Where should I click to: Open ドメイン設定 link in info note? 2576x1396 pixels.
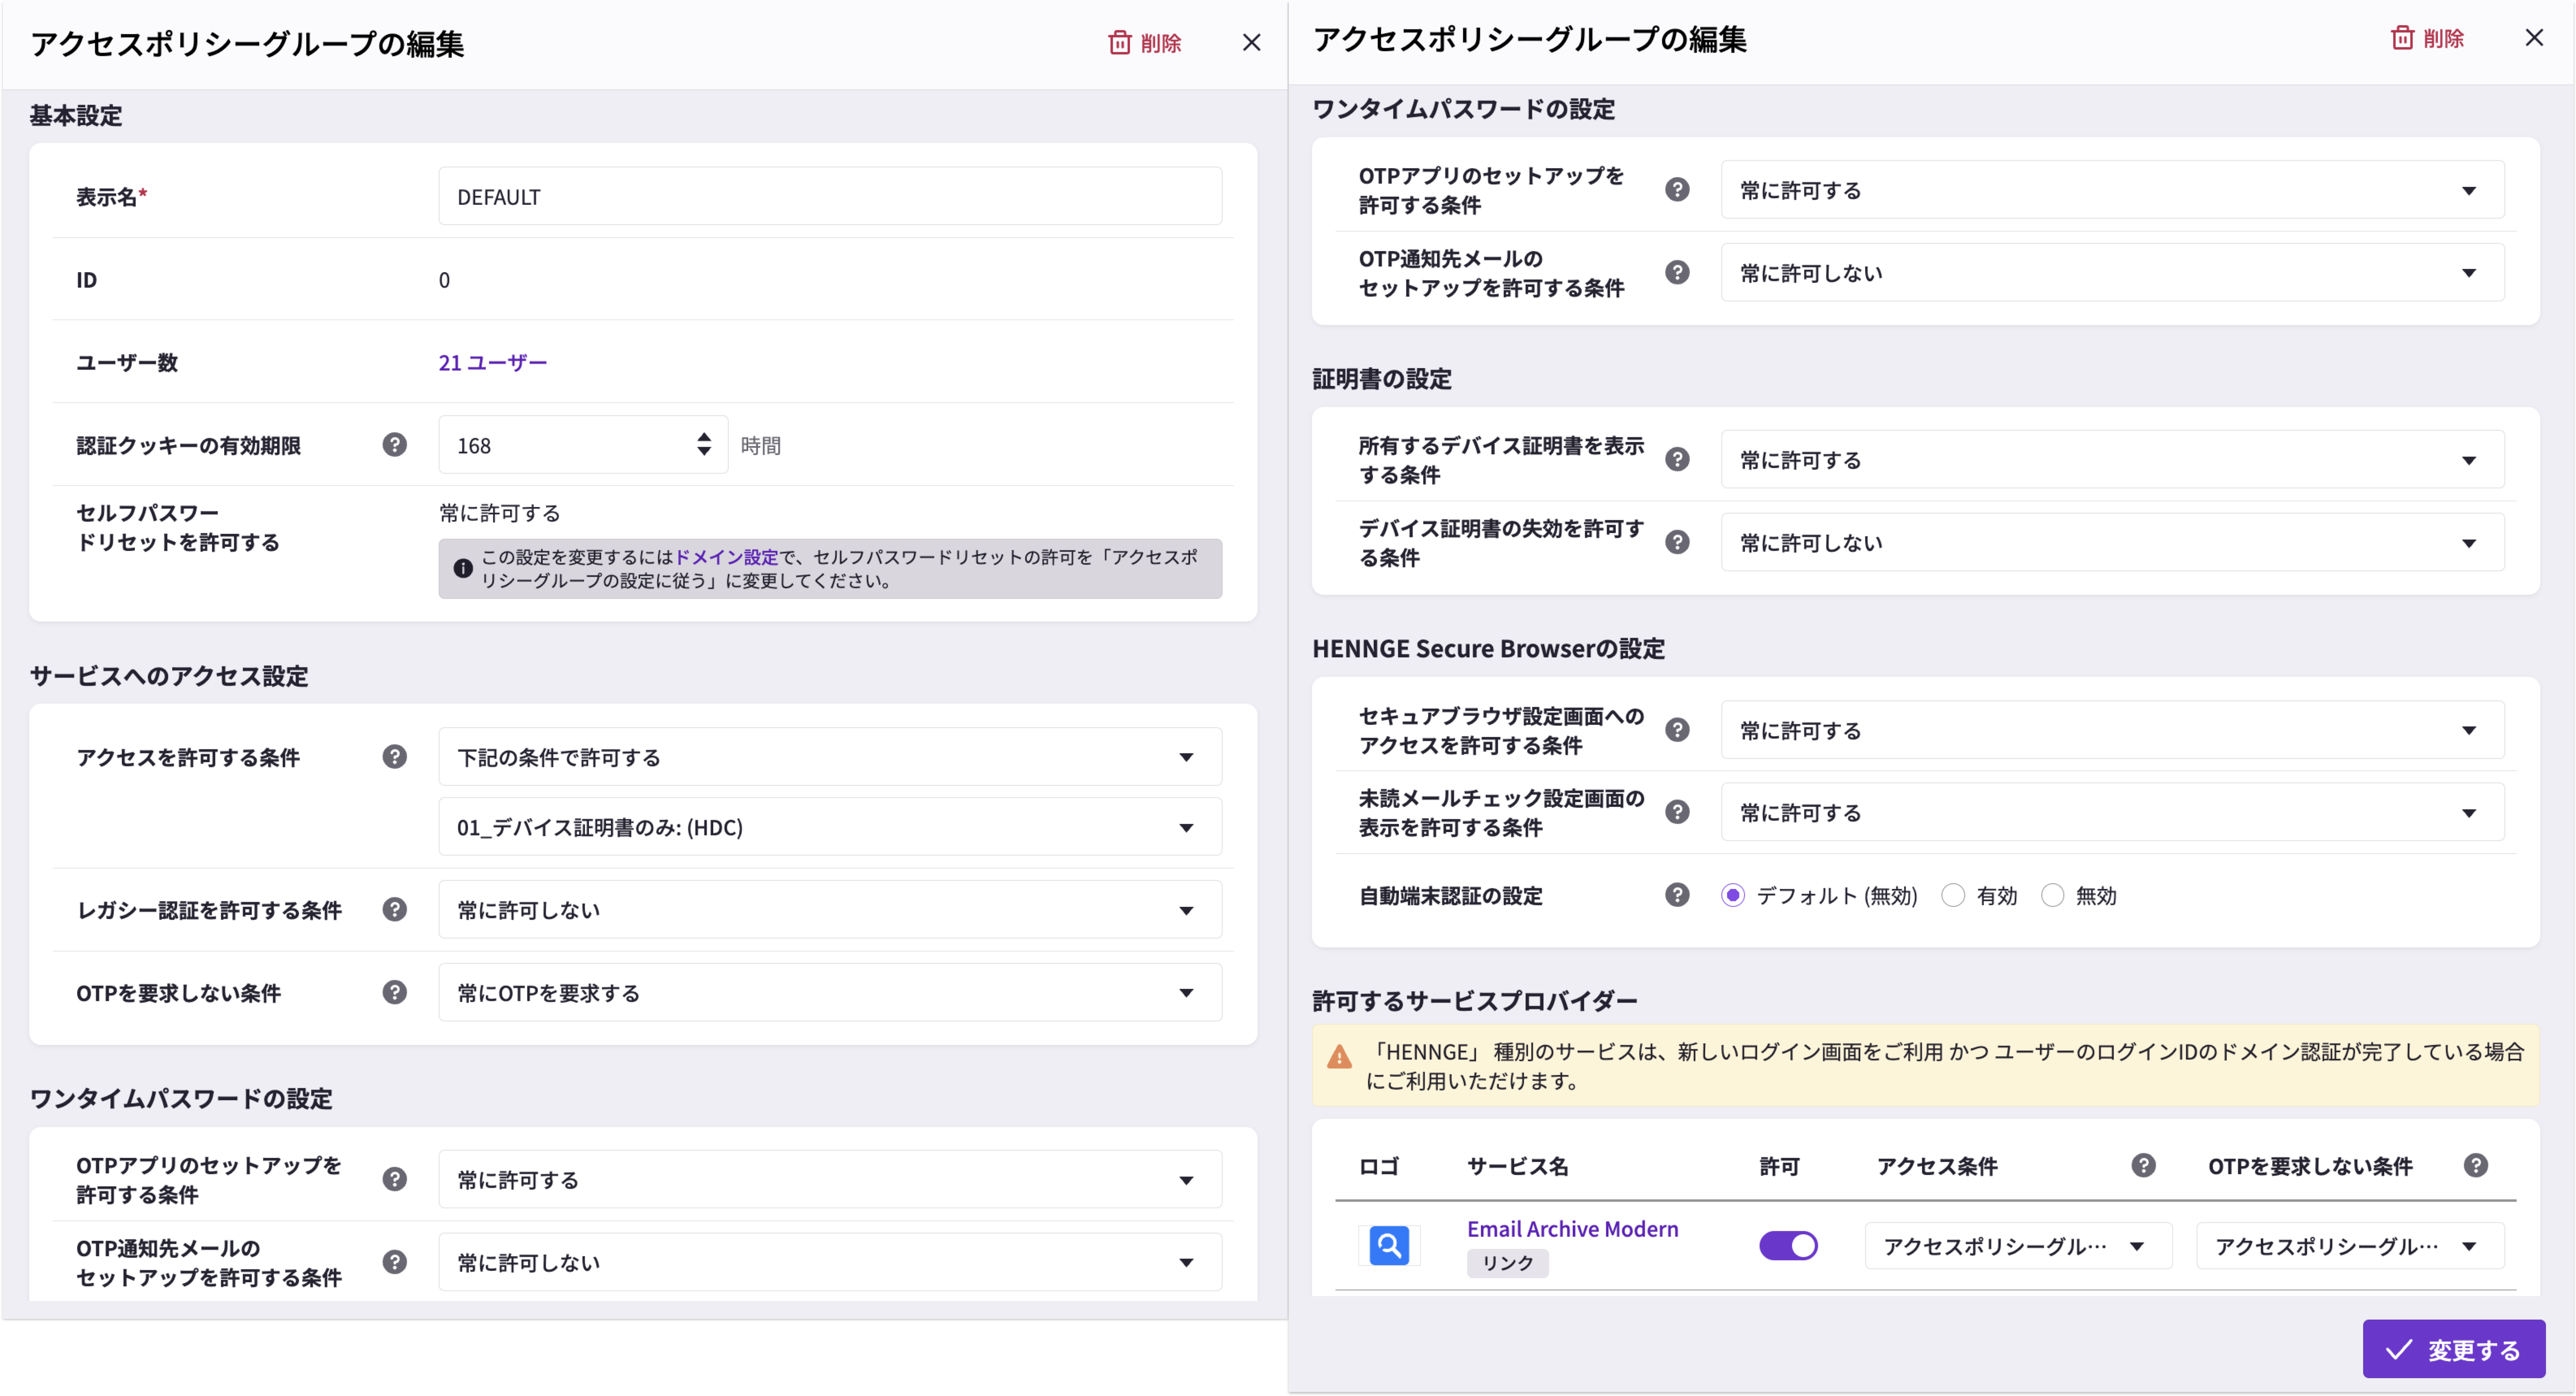pos(726,557)
